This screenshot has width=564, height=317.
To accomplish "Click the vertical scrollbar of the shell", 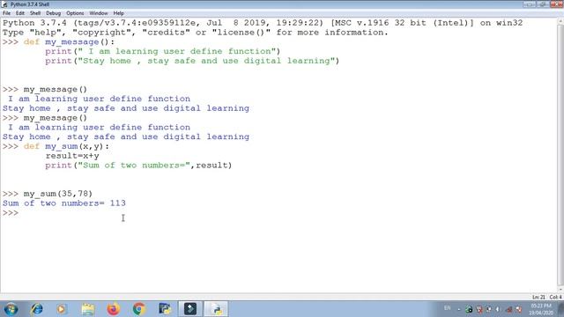I will pos(560,154).
